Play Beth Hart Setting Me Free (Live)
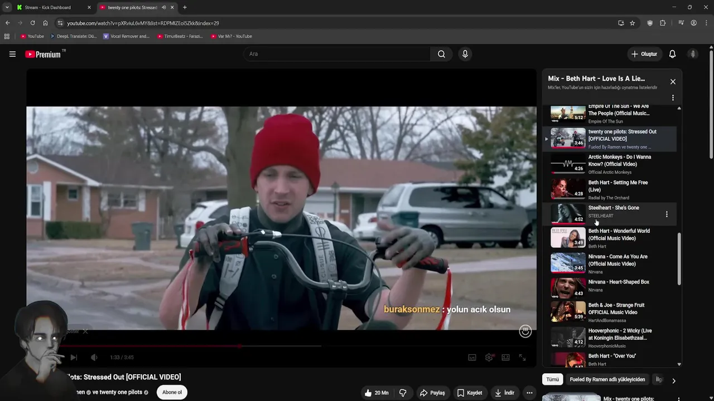This screenshot has height=401, width=714. pyautogui.click(x=610, y=190)
